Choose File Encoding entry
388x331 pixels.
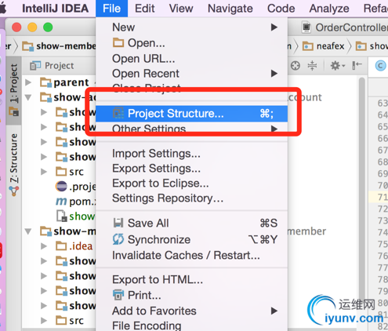point(192,326)
